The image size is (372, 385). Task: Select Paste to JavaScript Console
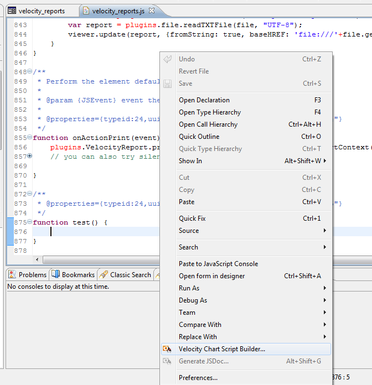click(x=246, y=264)
